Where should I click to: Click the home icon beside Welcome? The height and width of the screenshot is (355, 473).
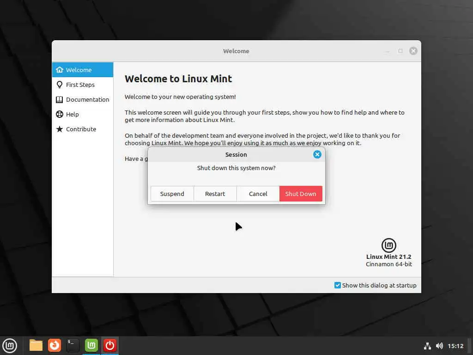point(60,70)
